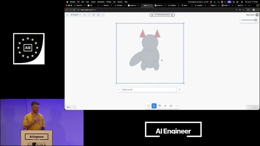The image size is (260, 146).
Task: Open a new browser tab
Action: point(249,5)
